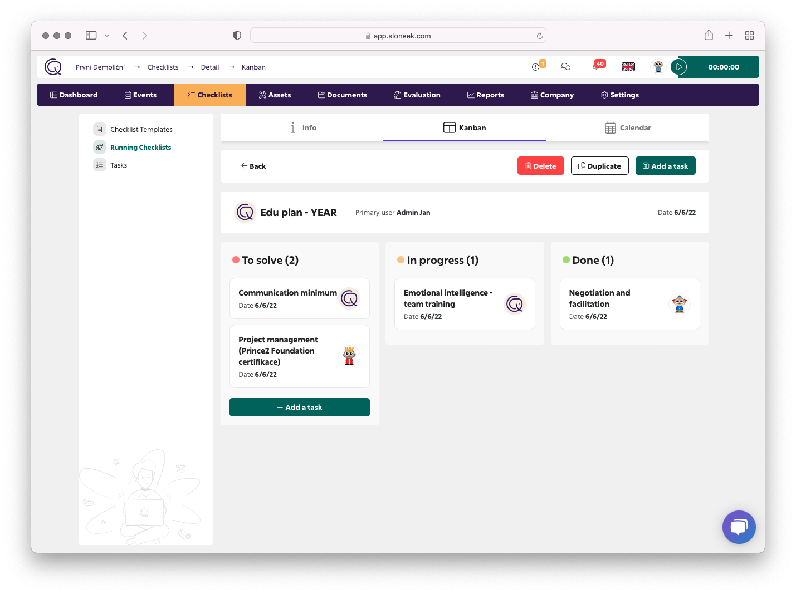This screenshot has width=796, height=594.
Task: Click primary user Admin Jan
Action: (413, 212)
